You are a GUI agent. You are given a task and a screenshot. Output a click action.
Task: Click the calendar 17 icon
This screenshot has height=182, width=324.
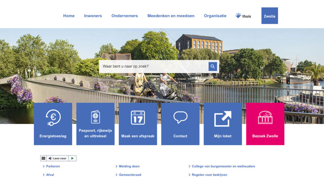click(138, 118)
